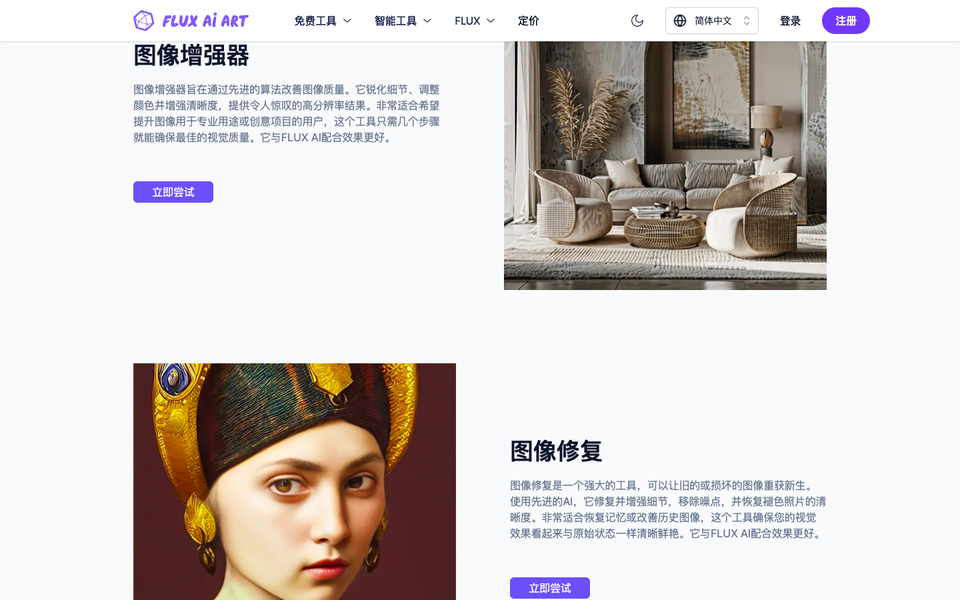Click the up-down arrows in the language selector
Viewport: 960px width, 600px height.
(747, 21)
